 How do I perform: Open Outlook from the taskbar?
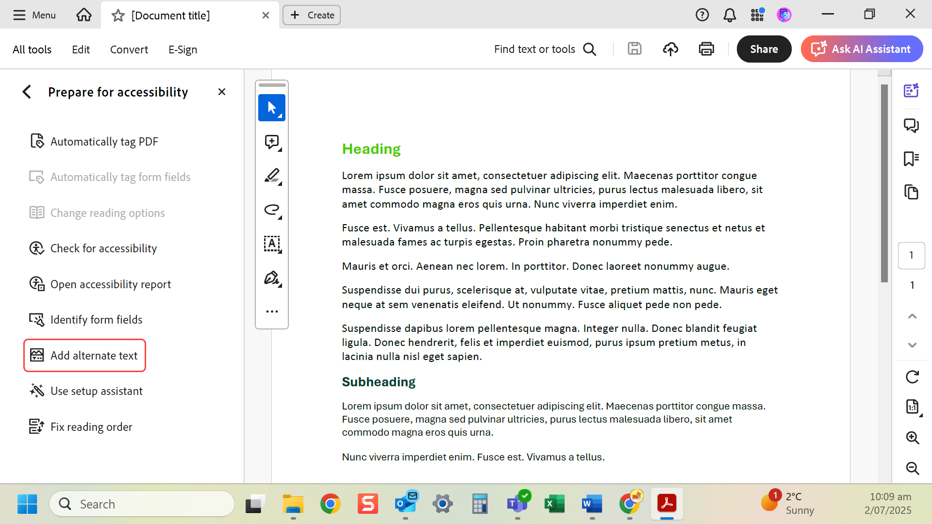(405, 504)
